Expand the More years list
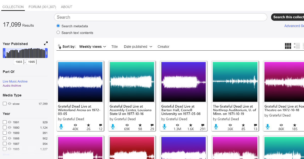 pos(7,154)
